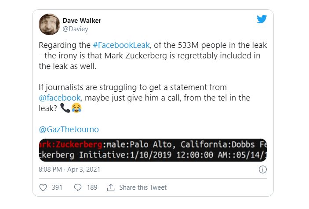
Task: Click the share arrow icon
Action: click(x=111, y=187)
